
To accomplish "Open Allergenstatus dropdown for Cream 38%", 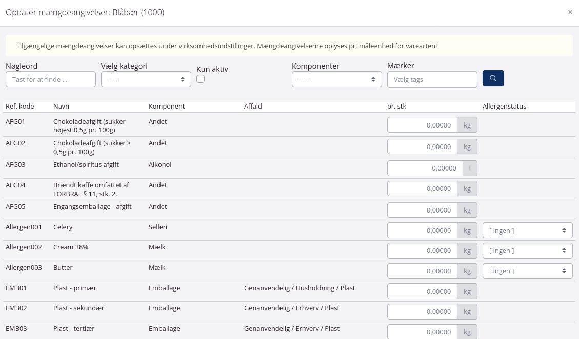I will (x=527, y=251).
